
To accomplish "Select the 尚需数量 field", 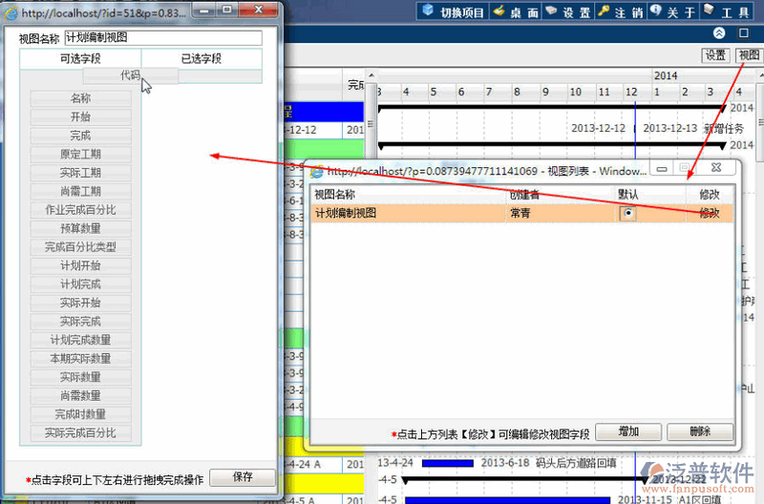I will click(x=80, y=396).
